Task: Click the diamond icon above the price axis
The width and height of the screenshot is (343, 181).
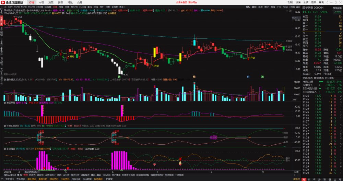Action: coord(287,11)
